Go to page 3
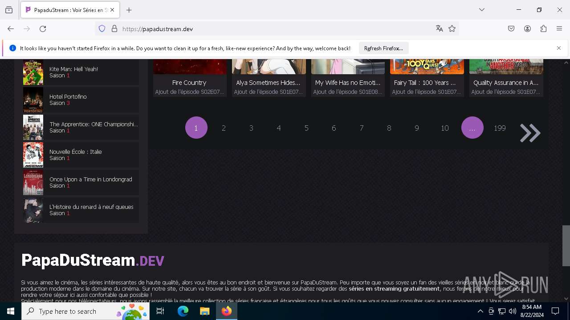Image resolution: width=570 pixels, height=320 pixels. pyautogui.click(x=251, y=128)
